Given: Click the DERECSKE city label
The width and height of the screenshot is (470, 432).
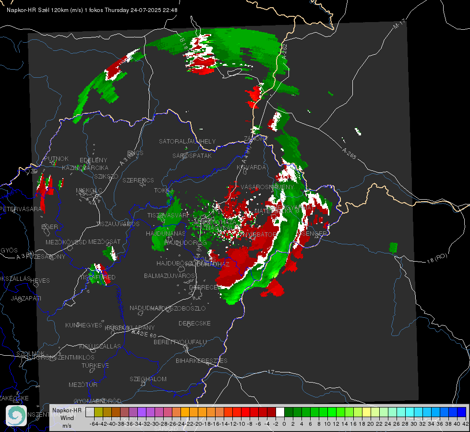Looking at the screenshot, I should click(x=194, y=324).
